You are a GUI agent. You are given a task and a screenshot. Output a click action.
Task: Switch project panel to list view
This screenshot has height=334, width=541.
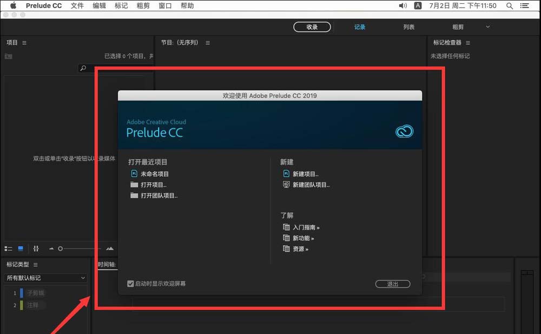pos(8,248)
